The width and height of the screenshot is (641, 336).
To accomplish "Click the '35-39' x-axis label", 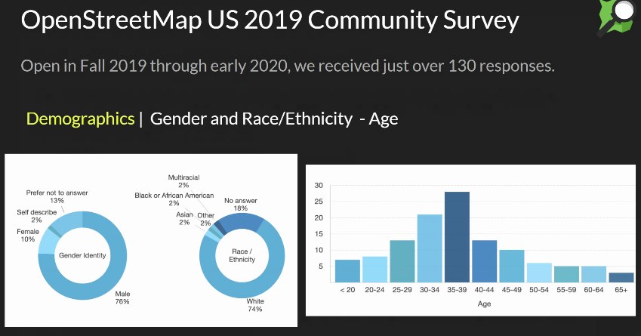I will pyautogui.click(x=457, y=290).
